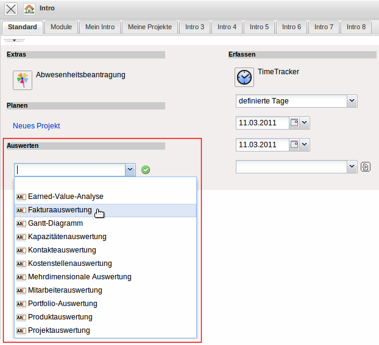
Task: Switch to the Module tab
Action: click(61, 27)
